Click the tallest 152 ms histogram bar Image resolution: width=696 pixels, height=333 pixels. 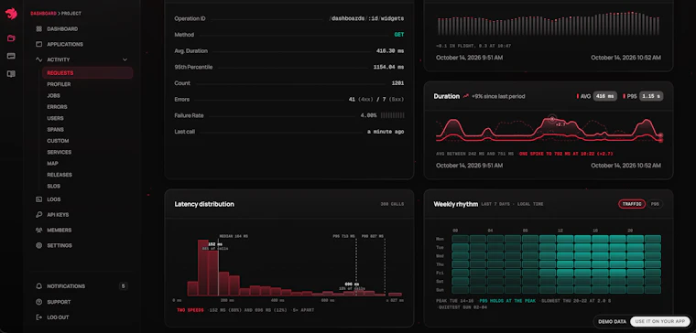203,268
